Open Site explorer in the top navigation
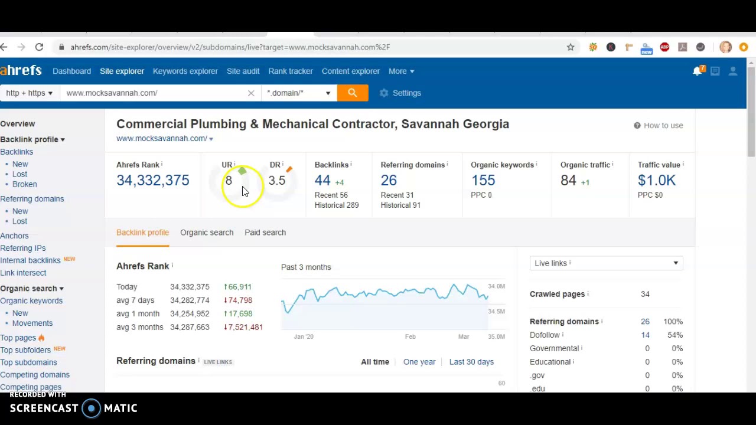Screen dimensions: 756x425 pyautogui.click(x=122, y=71)
